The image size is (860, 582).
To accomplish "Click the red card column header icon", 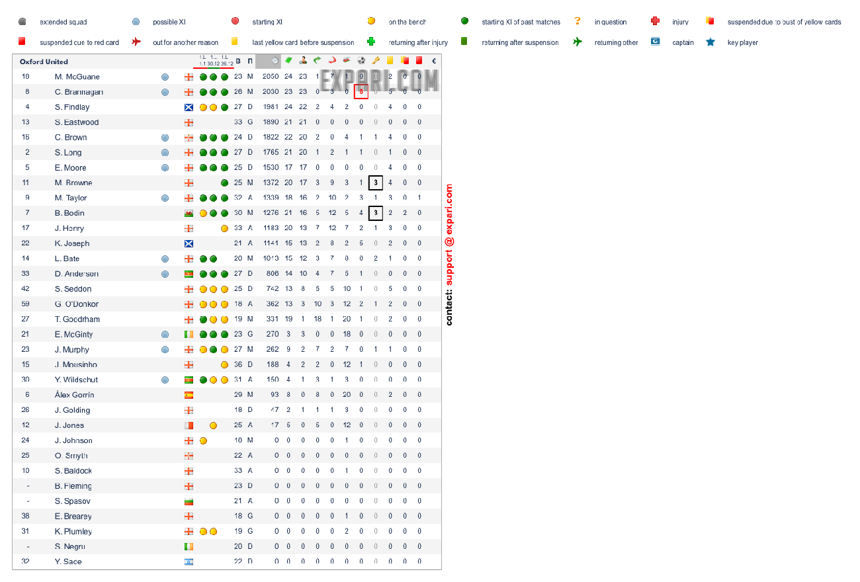I will [419, 61].
